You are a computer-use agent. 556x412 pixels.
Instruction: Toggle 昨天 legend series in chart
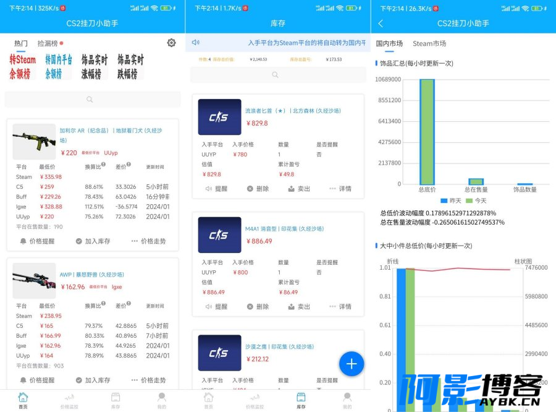point(451,200)
